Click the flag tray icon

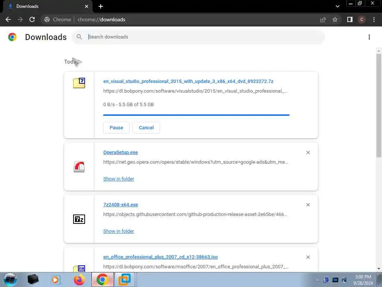[326, 280]
